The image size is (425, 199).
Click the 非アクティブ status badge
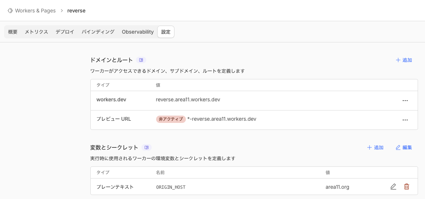(x=171, y=119)
